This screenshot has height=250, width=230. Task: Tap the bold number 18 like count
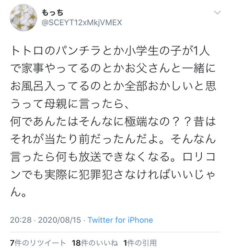point(76,243)
